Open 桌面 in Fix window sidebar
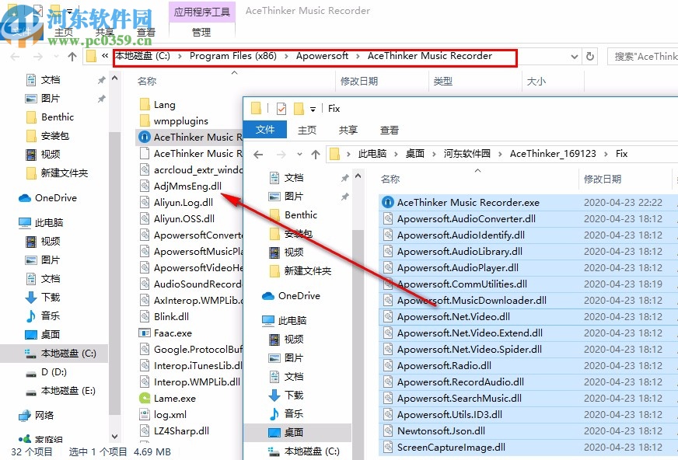The width and height of the screenshot is (678, 460). [294, 432]
